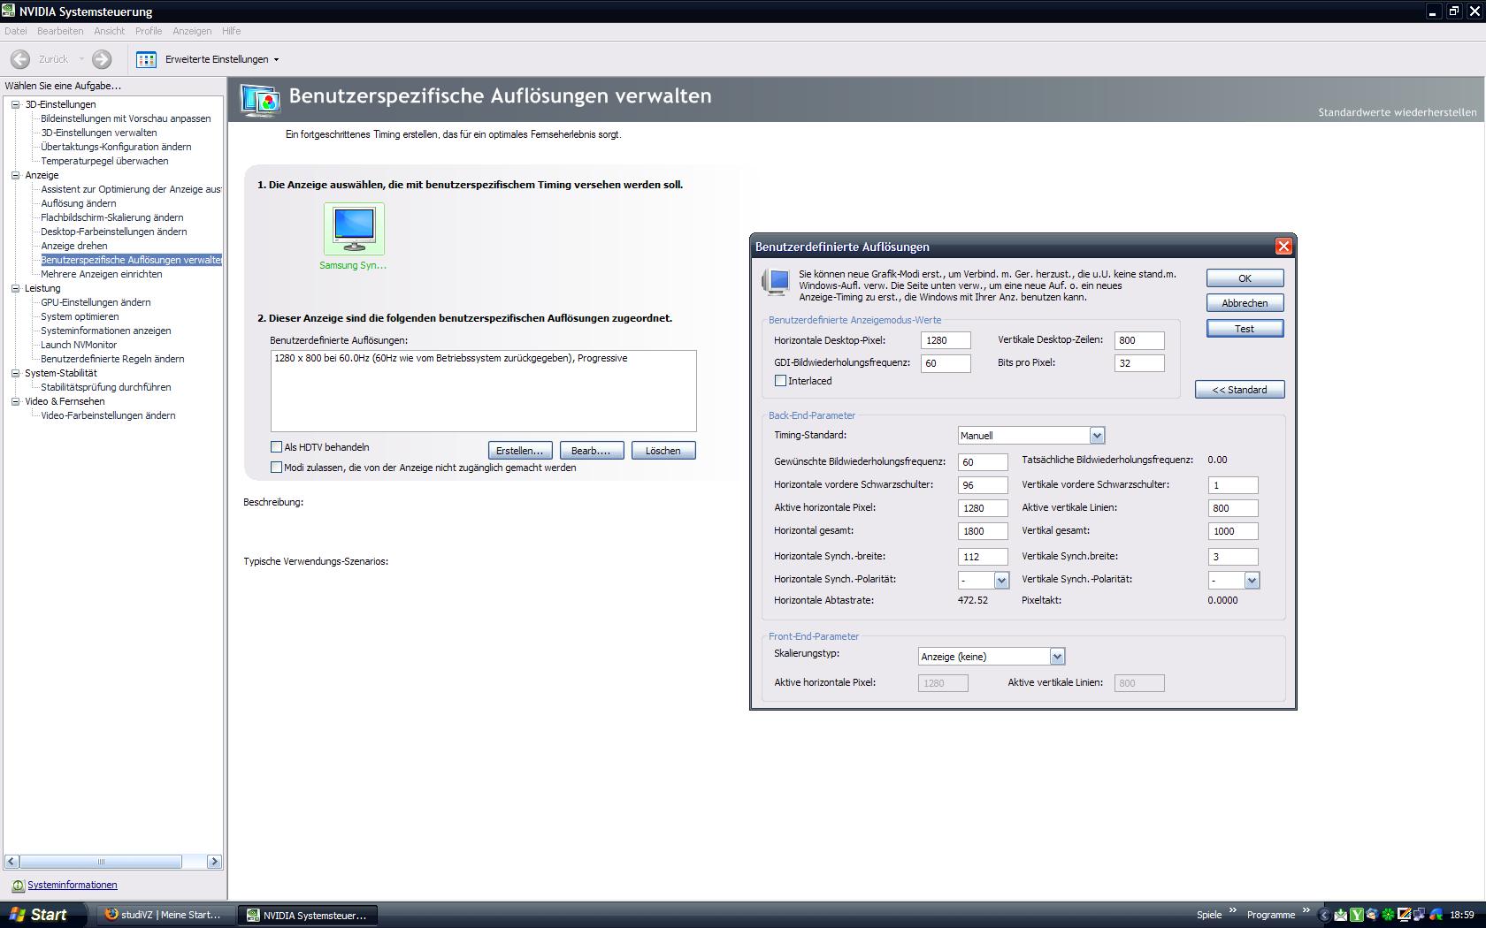Expand hidden tray icons with the arrow
The width and height of the screenshot is (1486, 928).
click(1324, 915)
